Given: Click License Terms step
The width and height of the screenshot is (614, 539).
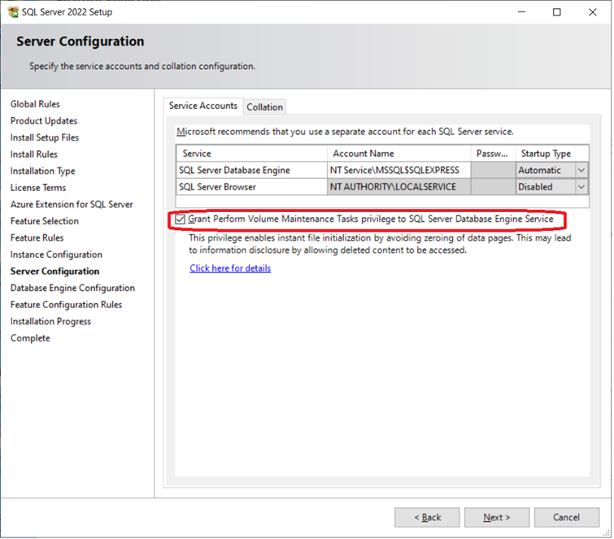Looking at the screenshot, I should 38,189.
